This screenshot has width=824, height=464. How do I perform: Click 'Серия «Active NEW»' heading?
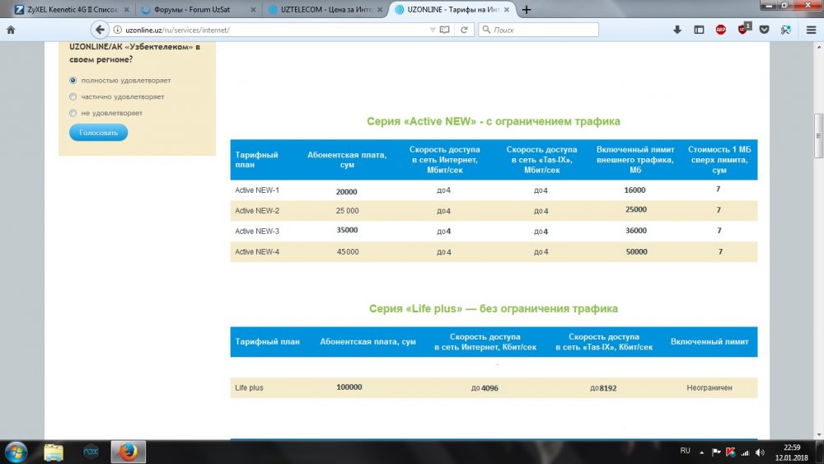click(x=494, y=121)
